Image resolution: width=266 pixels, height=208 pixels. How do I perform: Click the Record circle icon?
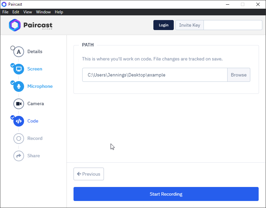pyautogui.click(x=19, y=139)
